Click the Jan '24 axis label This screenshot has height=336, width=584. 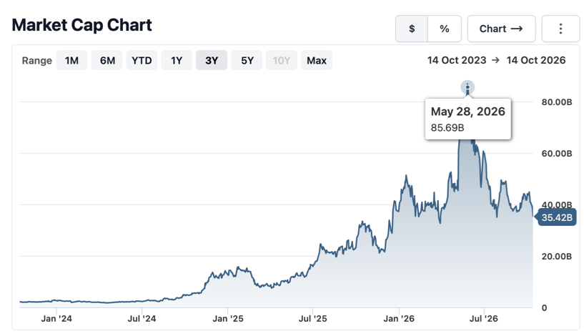(x=56, y=319)
